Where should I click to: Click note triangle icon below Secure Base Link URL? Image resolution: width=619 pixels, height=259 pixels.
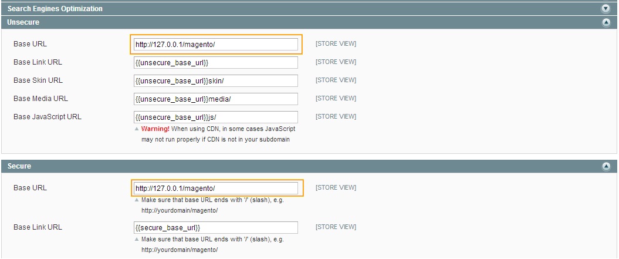pos(137,239)
